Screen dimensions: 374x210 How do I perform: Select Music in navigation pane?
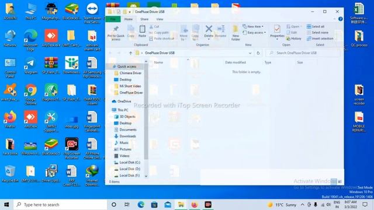124,143
